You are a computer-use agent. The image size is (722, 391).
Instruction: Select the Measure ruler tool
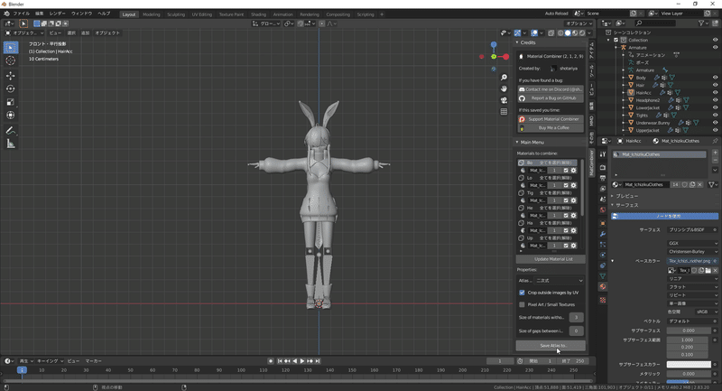[11, 144]
